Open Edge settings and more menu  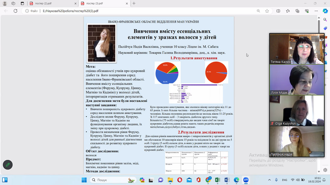click(x=316, y=11)
